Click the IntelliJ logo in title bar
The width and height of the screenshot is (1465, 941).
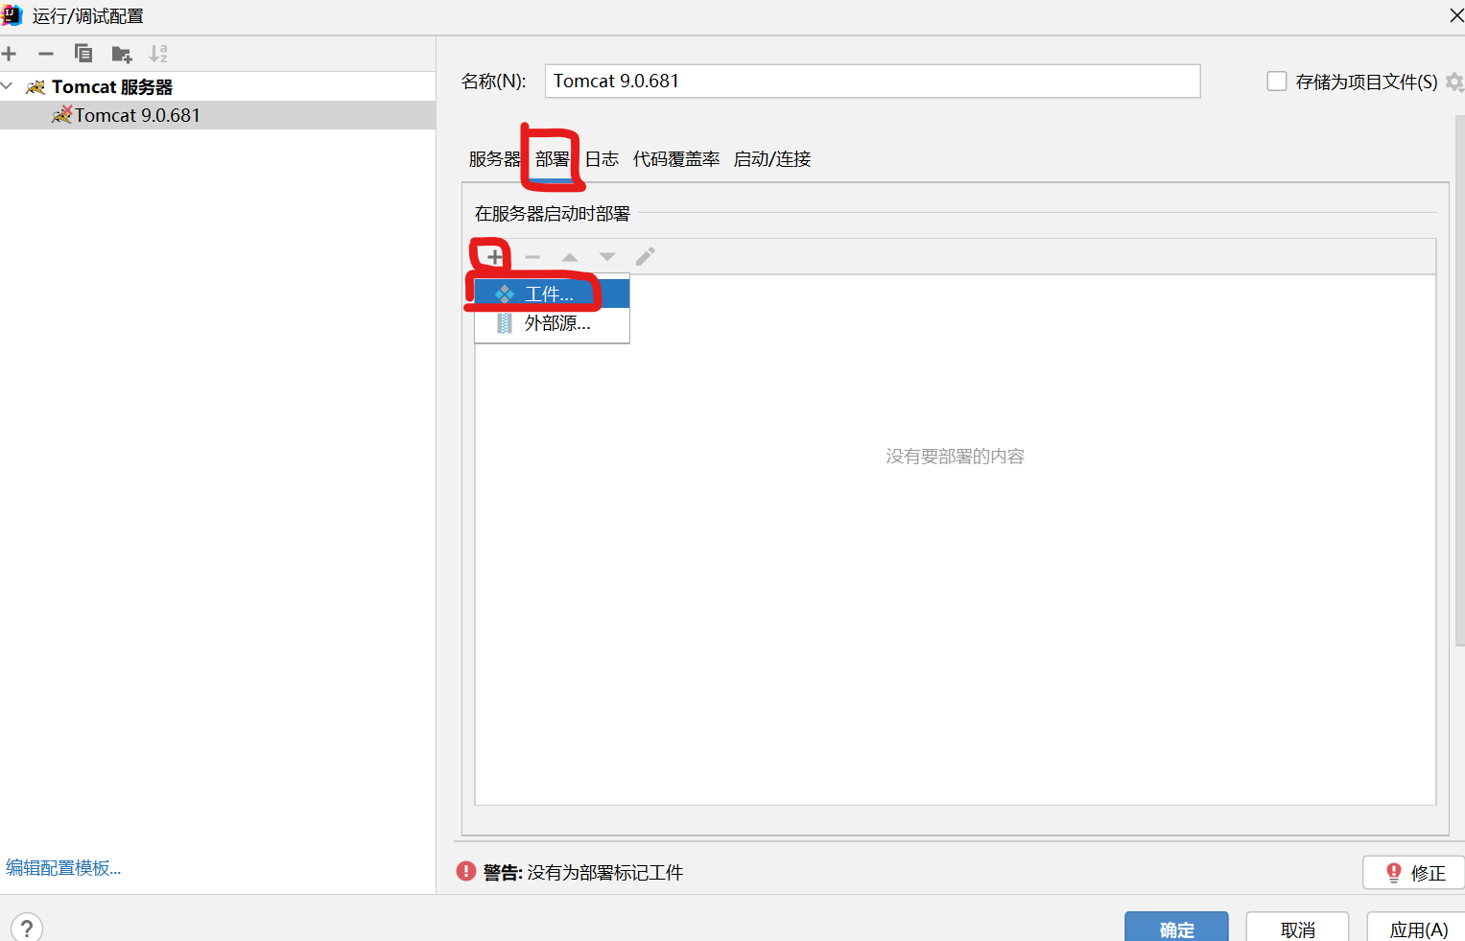[x=12, y=15]
